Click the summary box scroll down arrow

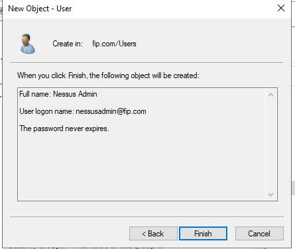click(x=270, y=194)
